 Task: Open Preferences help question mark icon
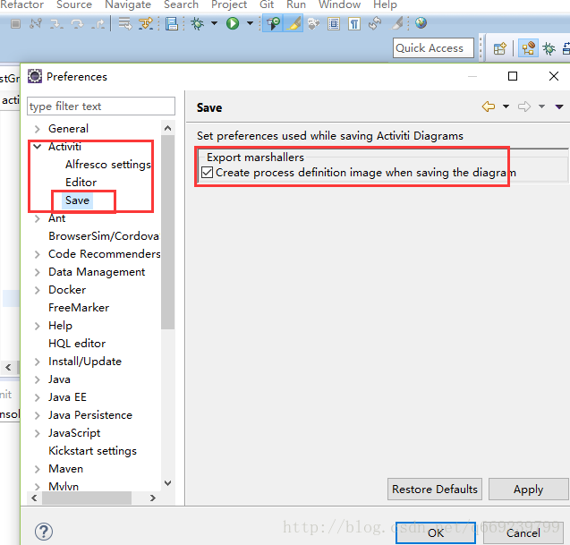pyautogui.click(x=44, y=532)
